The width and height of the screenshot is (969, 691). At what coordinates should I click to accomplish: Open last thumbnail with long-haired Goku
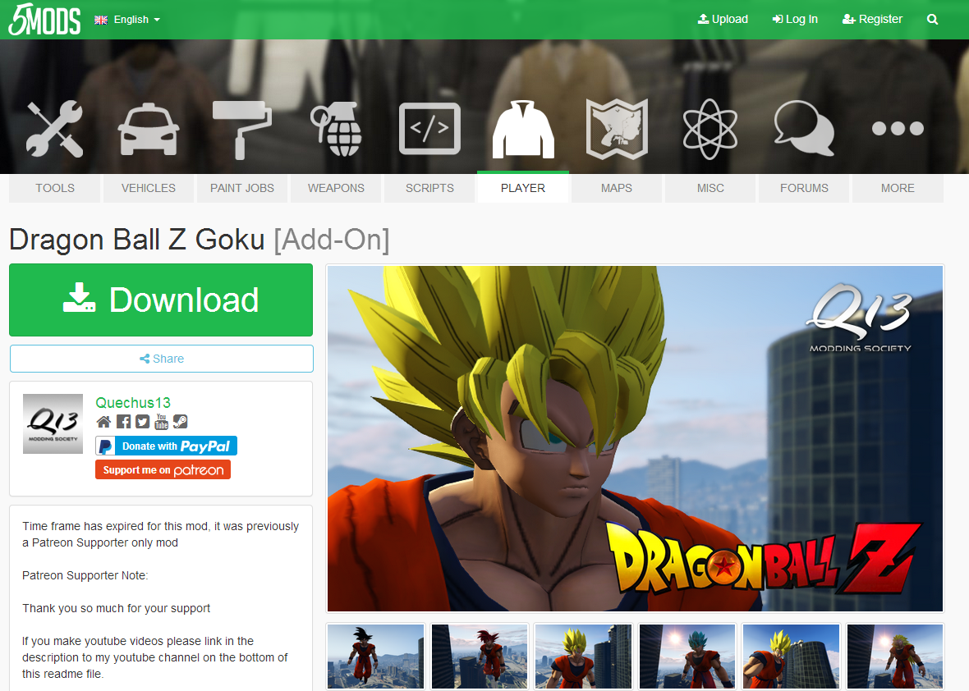[x=895, y=656]
